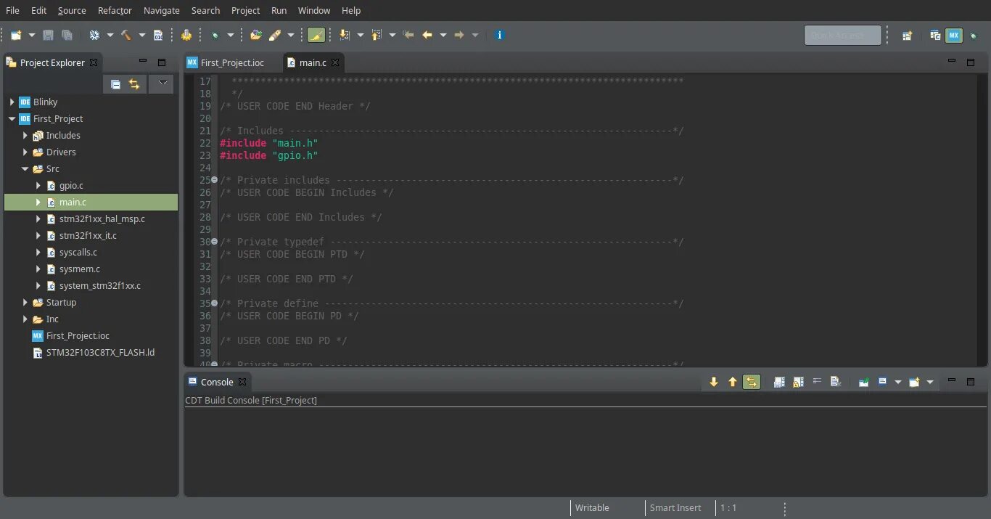
Task: Expand the Startup folder
Action: pos(25,303)
